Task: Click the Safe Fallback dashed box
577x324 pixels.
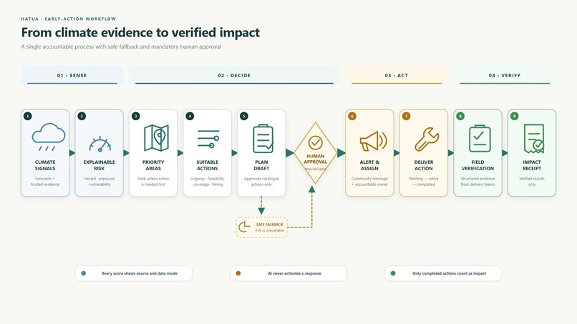Action: pyautogui.click(x=261, y=227)
